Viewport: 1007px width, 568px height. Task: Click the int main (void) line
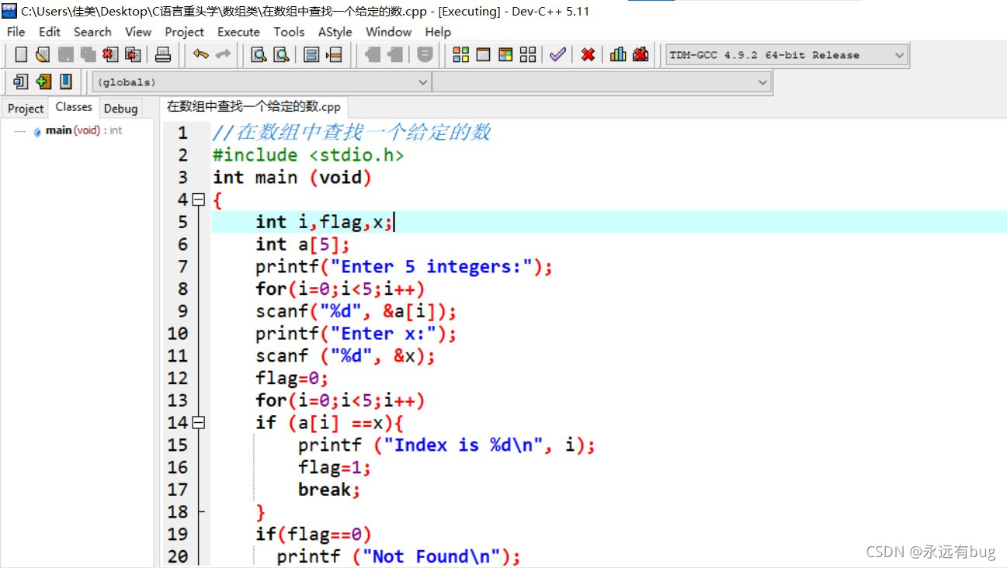(292, 178)
